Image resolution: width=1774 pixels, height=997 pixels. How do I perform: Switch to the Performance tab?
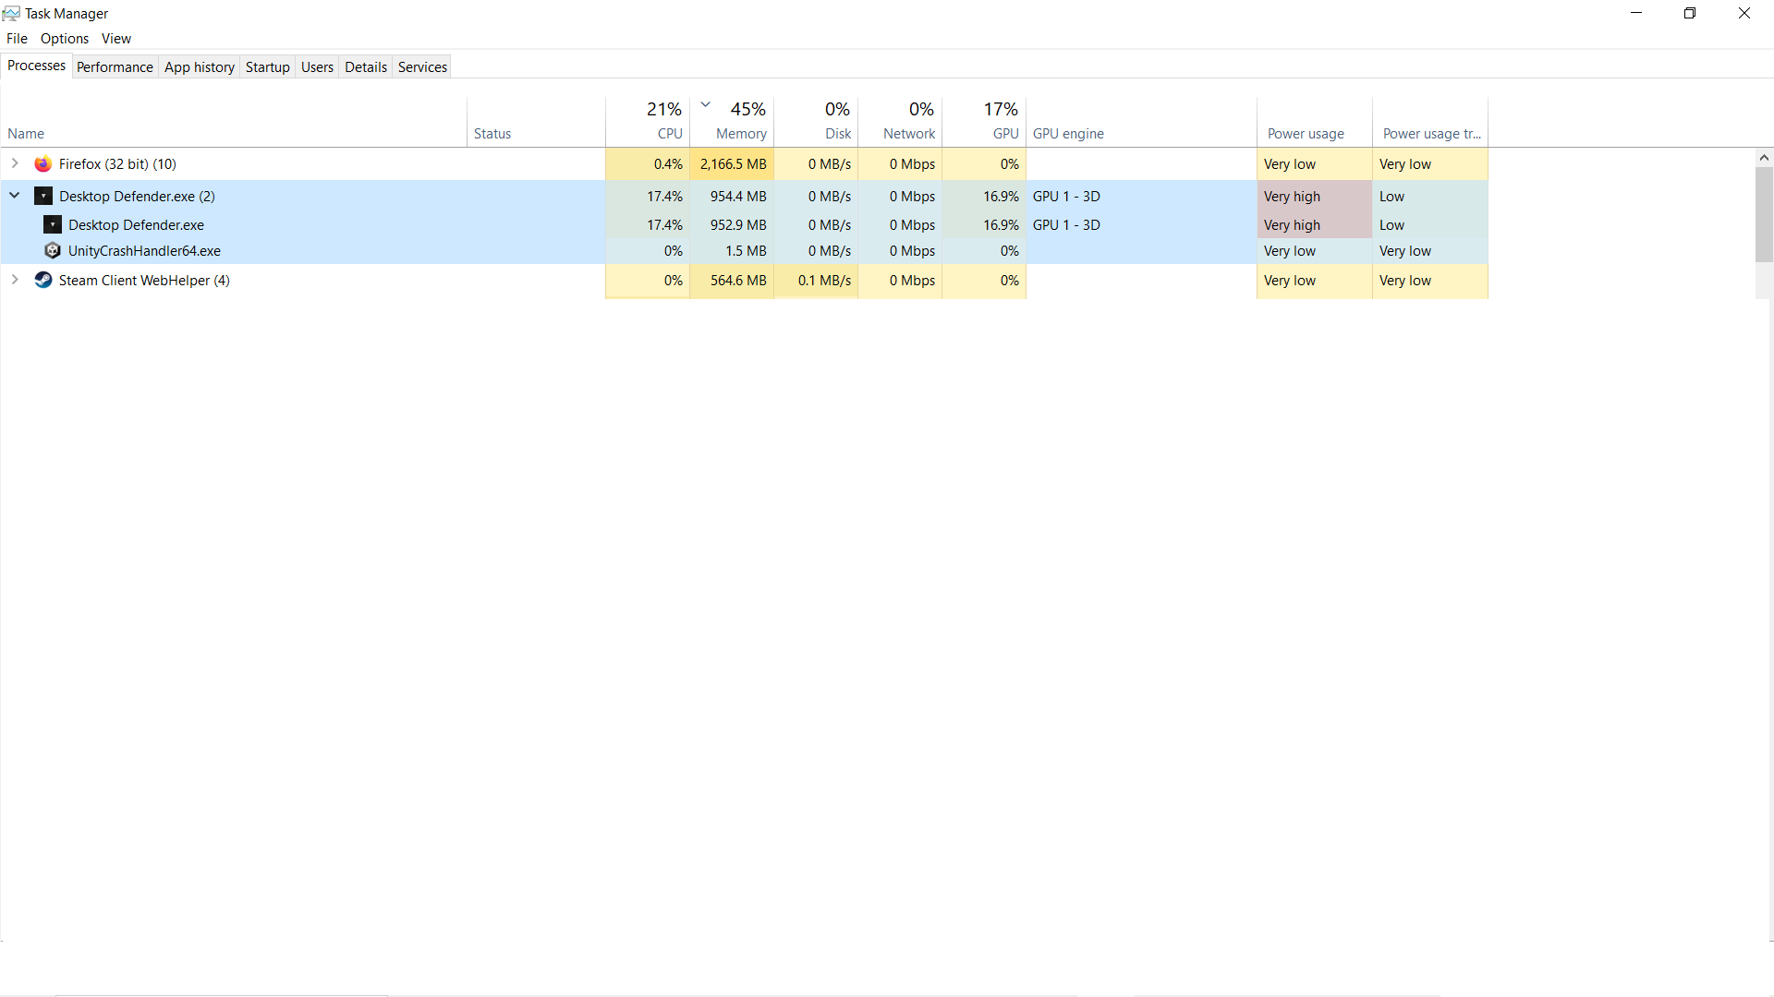(115, 67)
